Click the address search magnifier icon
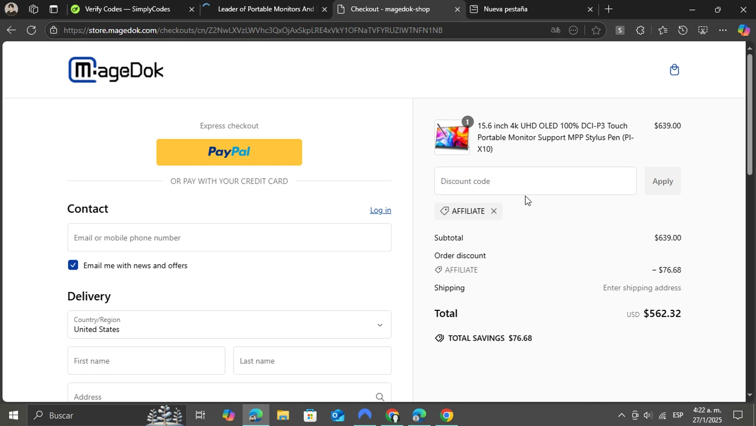 pos(380,397)
